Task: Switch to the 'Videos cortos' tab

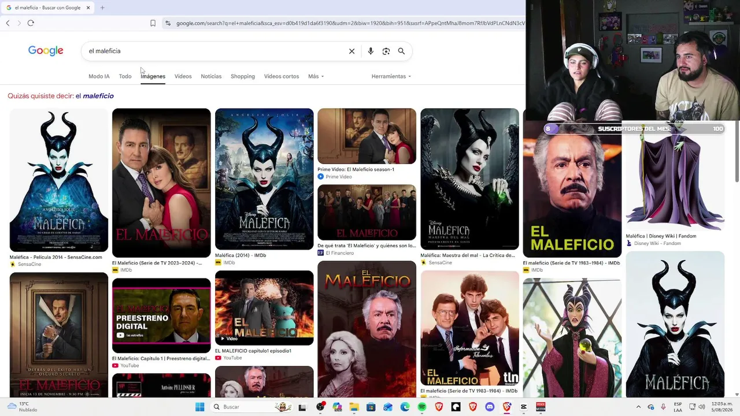Action: [x=282, y=76]
